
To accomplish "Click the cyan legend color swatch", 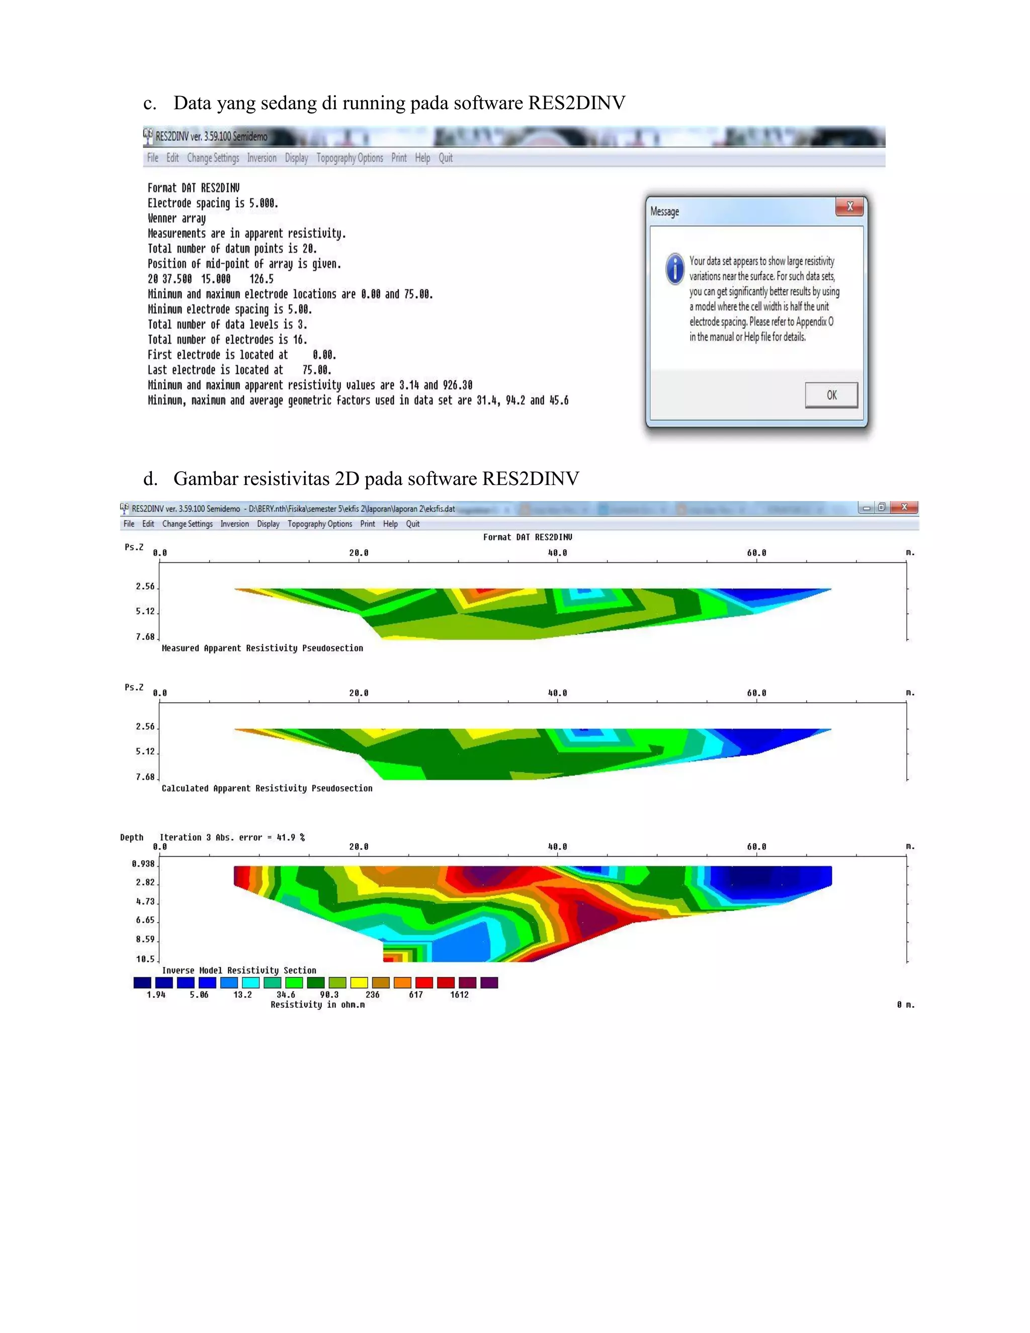I will [250, 983].
